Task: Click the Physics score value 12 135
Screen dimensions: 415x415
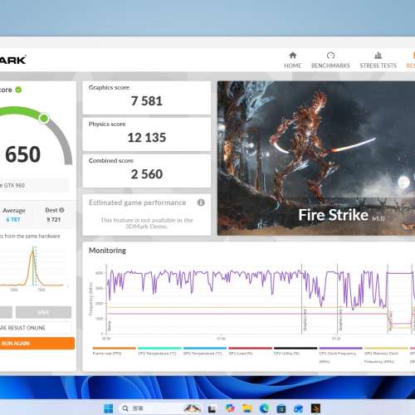Action: (147, 138)
